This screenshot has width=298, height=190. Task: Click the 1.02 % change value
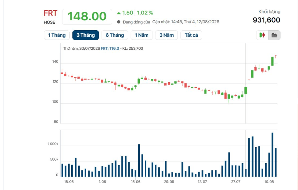coord(145,13)
